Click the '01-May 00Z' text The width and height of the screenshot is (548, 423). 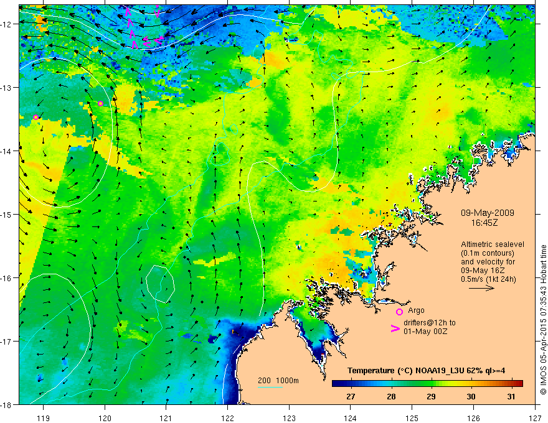[425, 331]
